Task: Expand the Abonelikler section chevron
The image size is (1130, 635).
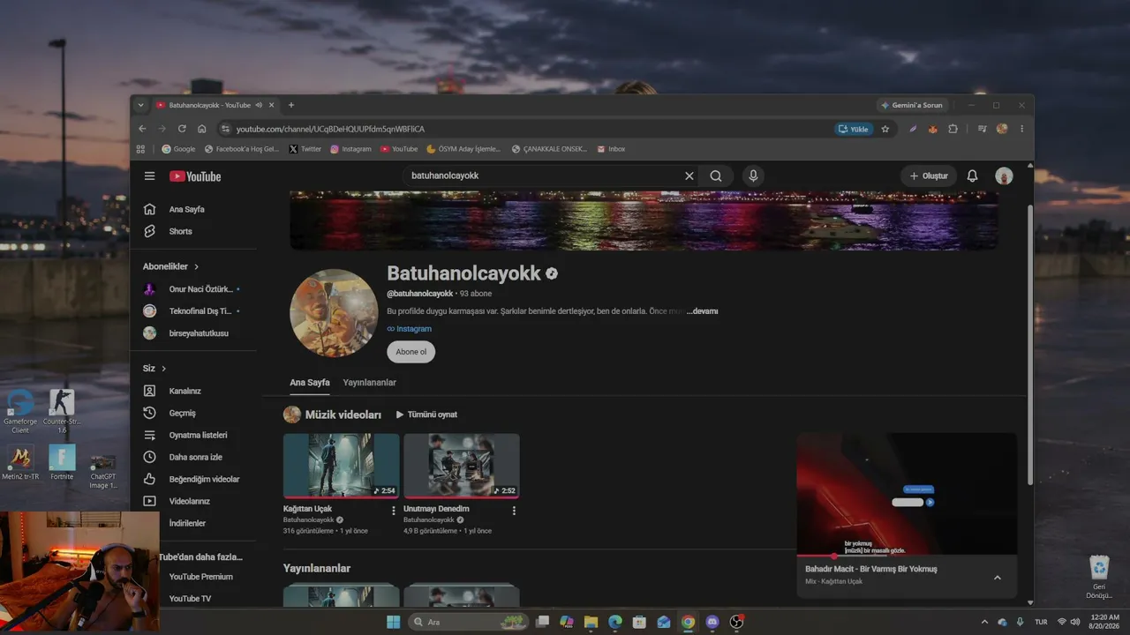Action: click(x=197, y=266)
